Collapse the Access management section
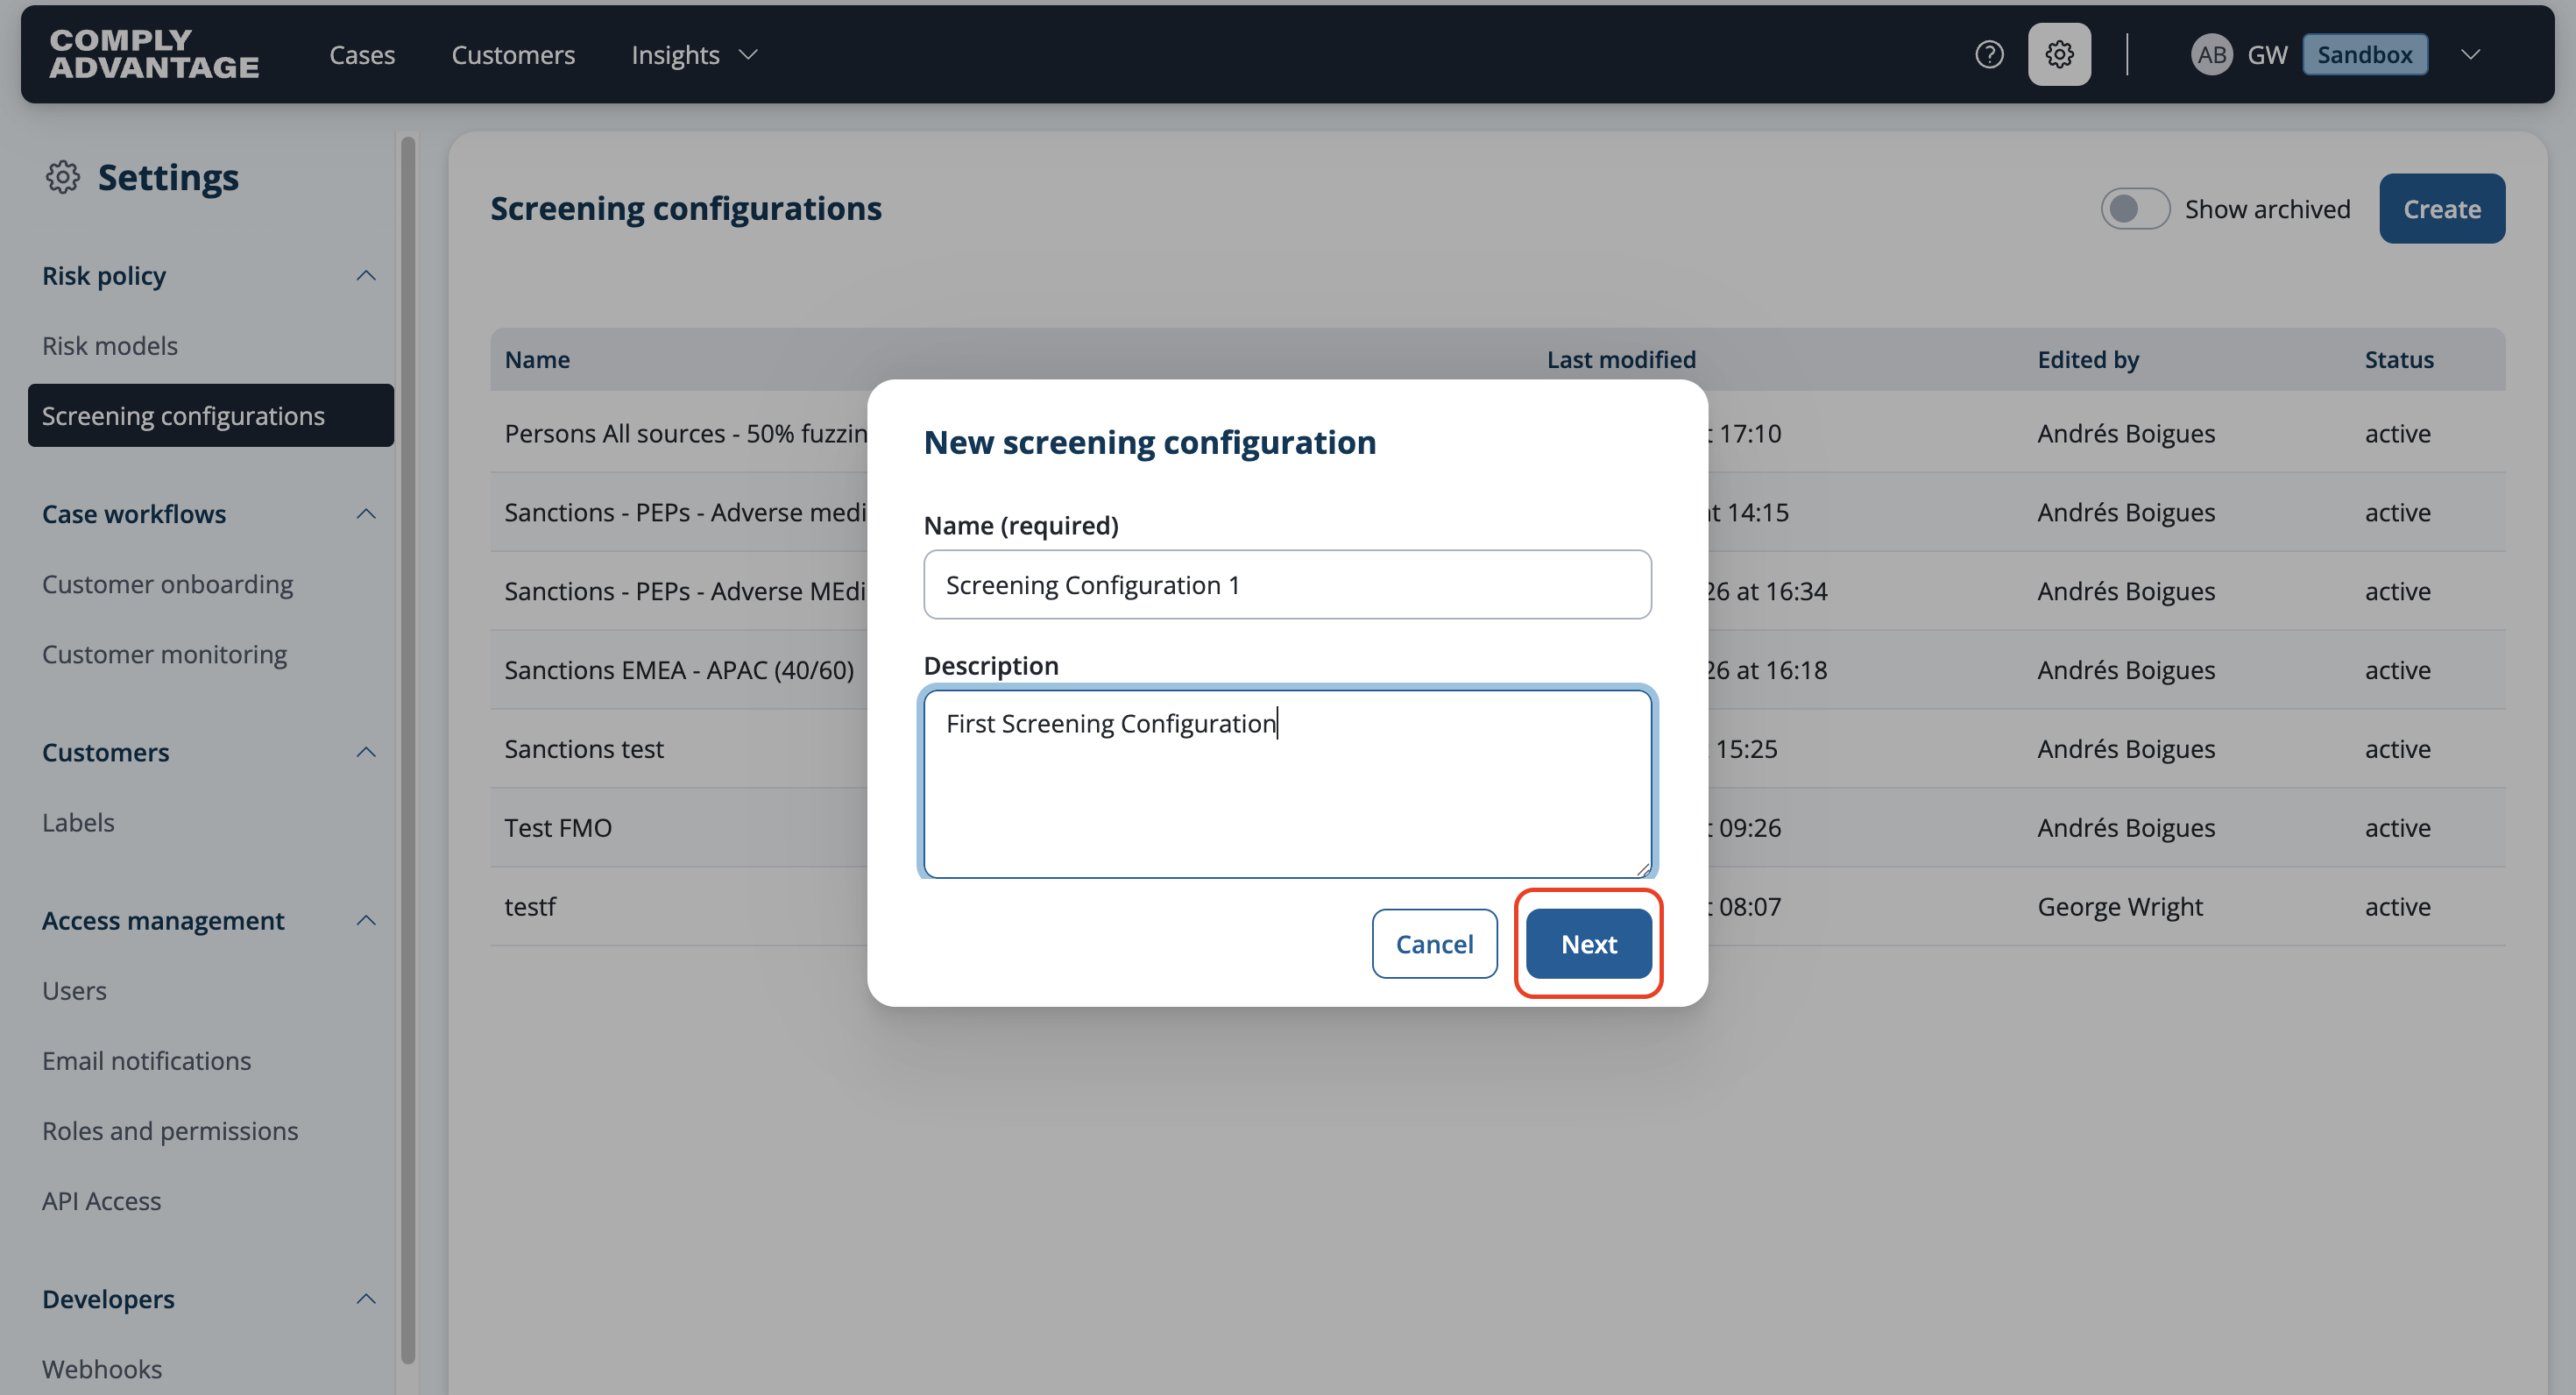 tap(366, 919)
